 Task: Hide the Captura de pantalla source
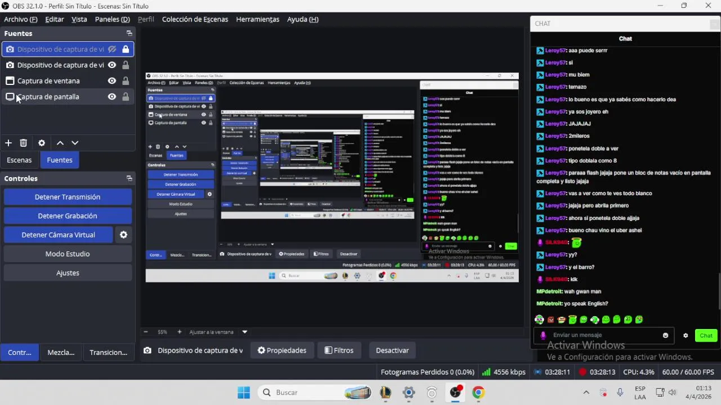[x=112, y=97]
